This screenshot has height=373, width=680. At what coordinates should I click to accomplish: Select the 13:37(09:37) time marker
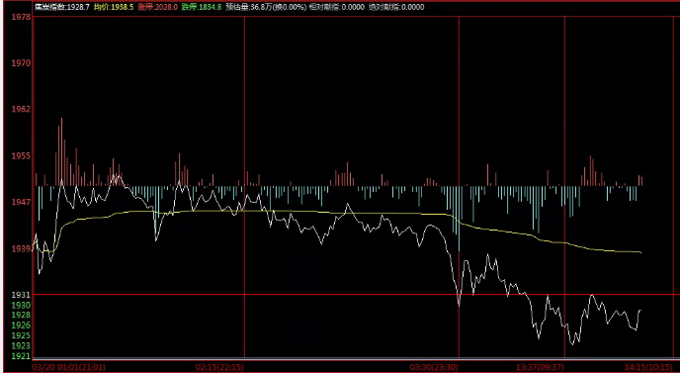(541, 367)
